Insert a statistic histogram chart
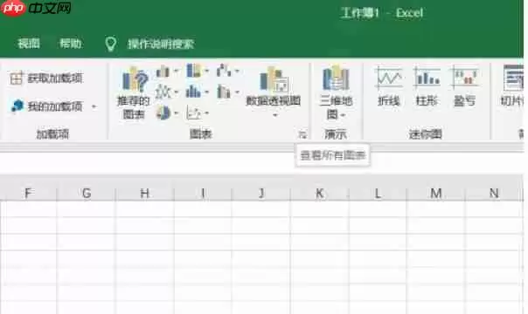 coord(193,92)
